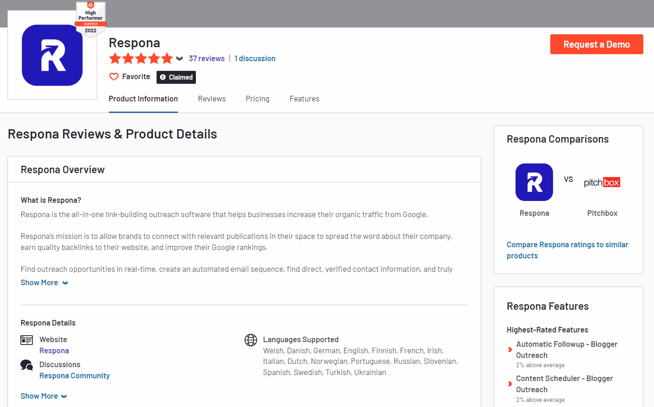This screenshot has height=407, width=654.
Task: Open Compare Respona ratings to similar products
Action: pyautogui.click(x=567, y=250)
